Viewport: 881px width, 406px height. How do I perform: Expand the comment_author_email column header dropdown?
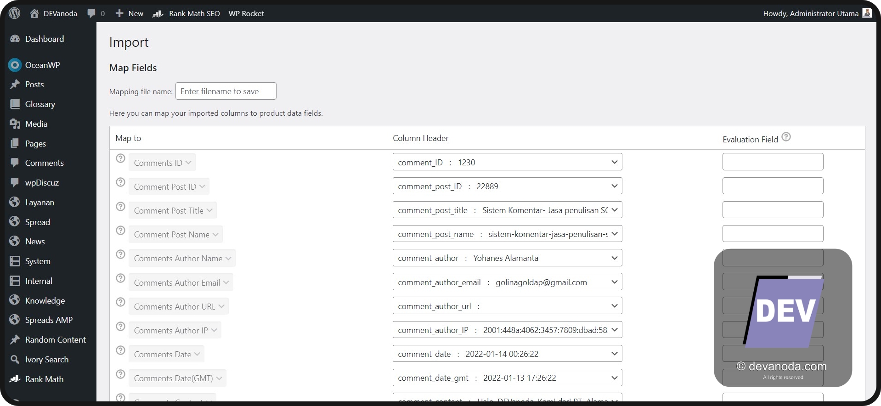point(507,282)
